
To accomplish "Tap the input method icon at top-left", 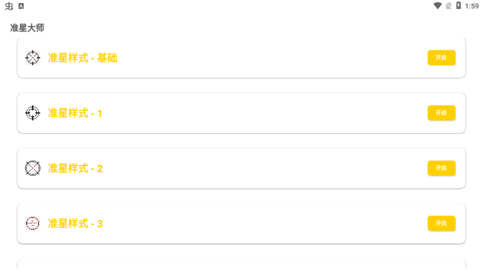I will [9, 6].
